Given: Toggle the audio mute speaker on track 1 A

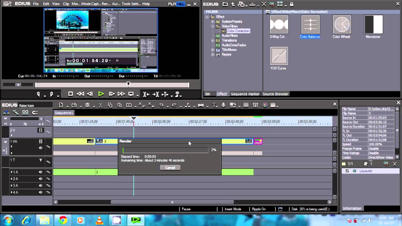Looking at the screenshot, I should (41, 172).
